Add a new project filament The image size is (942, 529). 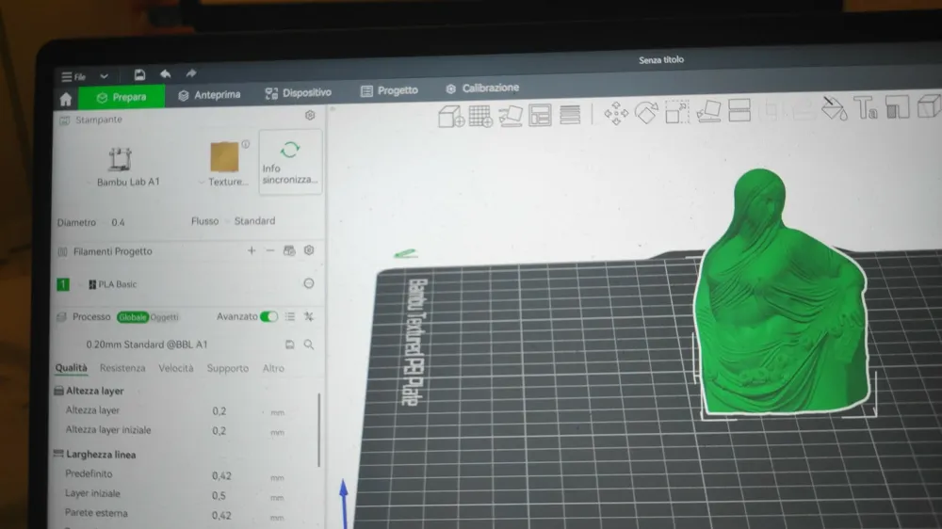(252, 251)
